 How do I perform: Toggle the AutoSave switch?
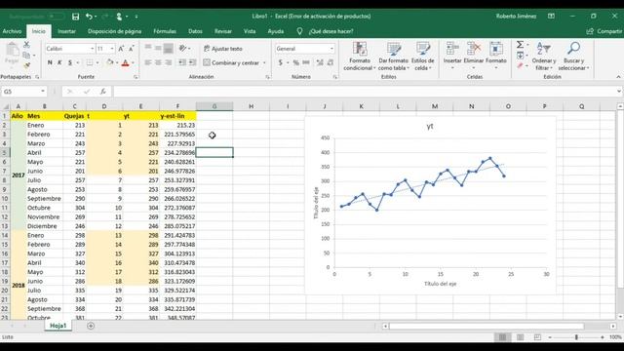point(57,17)
